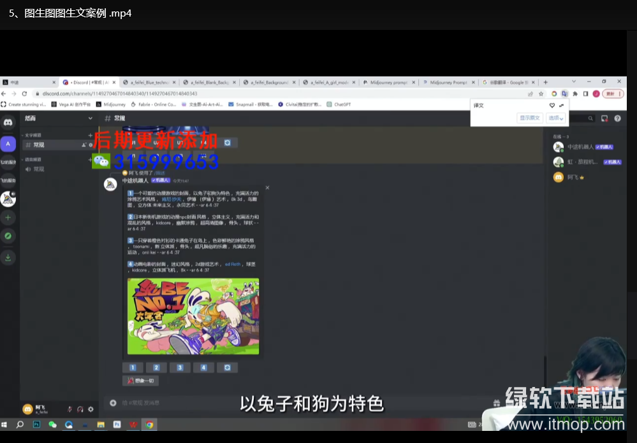This screenshot has width=637, height=443.
Task: Open the ChatGPT bookmark
Action: click(x=339, y=104)
